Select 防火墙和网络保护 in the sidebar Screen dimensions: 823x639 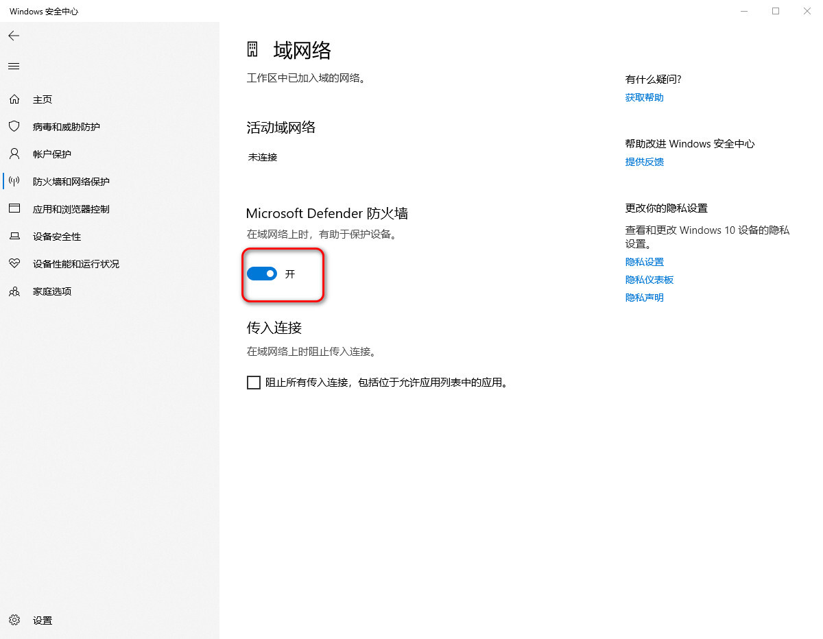pyautogui.click(x=71, y=182)
